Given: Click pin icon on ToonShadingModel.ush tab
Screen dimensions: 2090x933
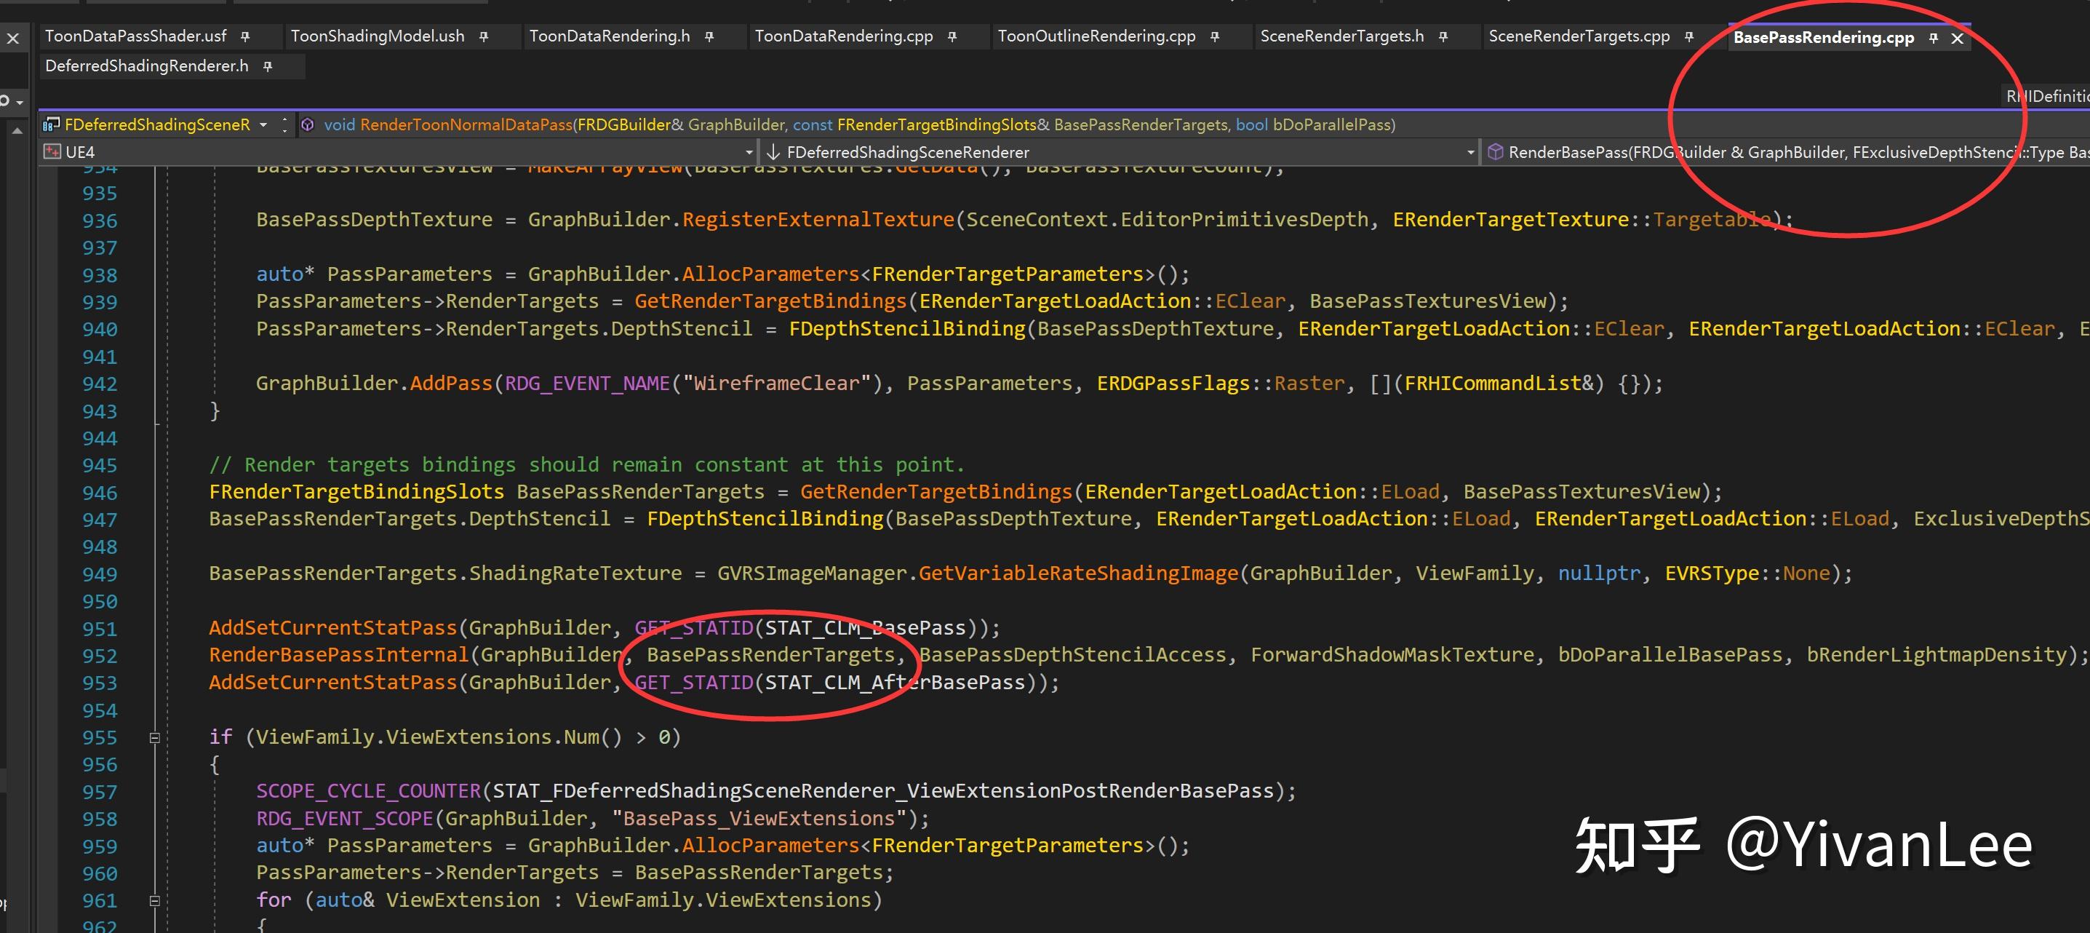Looking at the screenshot, I should pos(484,36).
